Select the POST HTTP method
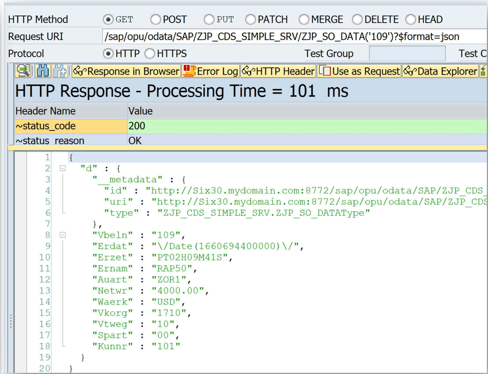488x374 pixels. (155, 19)
